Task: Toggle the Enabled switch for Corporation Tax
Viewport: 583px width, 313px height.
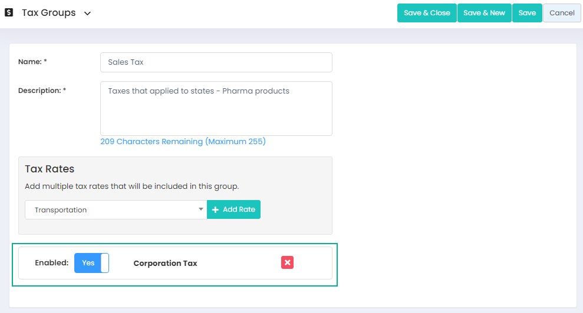Action: click(91, 263)
